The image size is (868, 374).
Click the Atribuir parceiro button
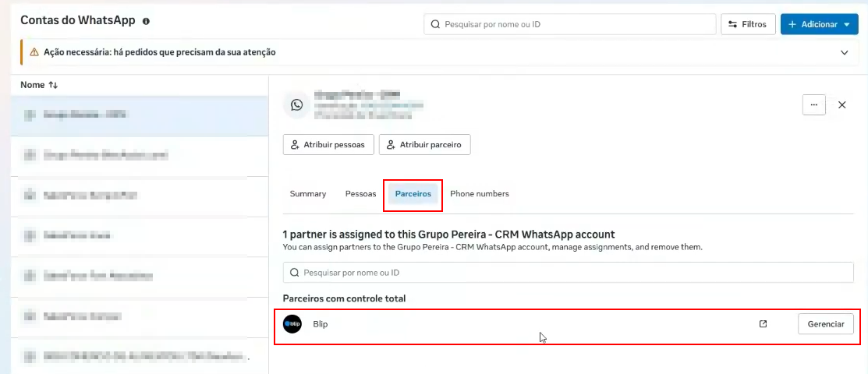point(424,145)
